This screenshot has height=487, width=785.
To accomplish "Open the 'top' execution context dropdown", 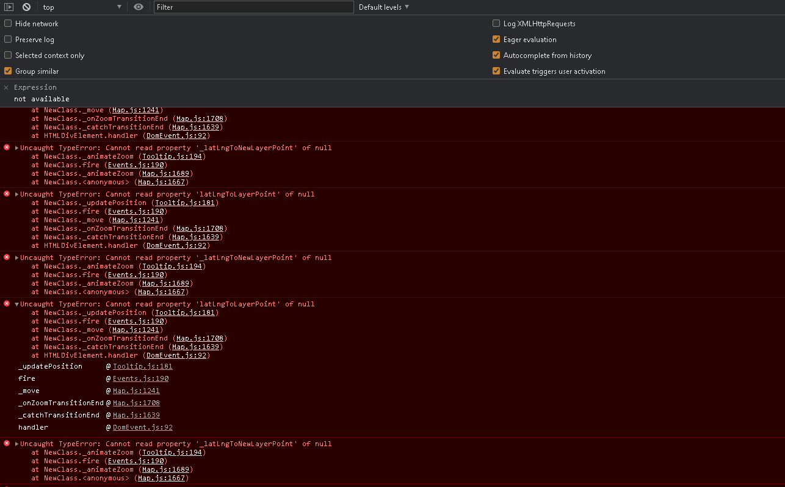I will click(79, 7).
